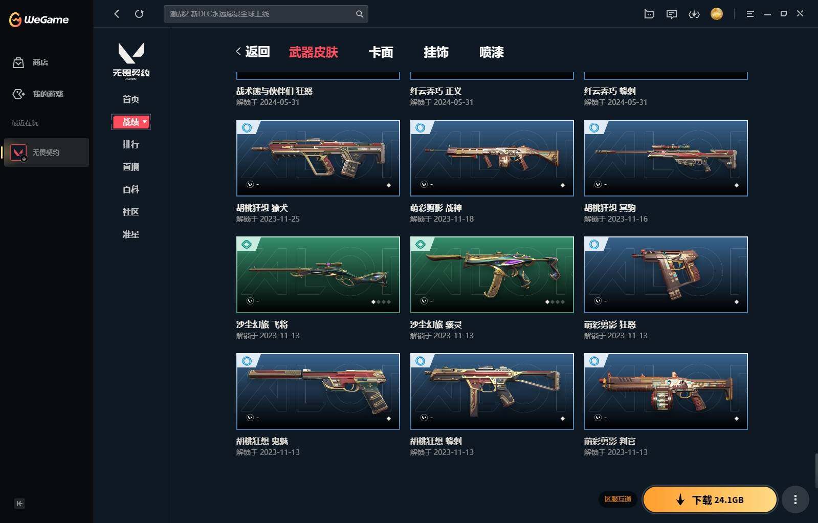Click the rarity icon on 沙尘幻旅 骇灵
This screenshot has height=523, width=818.
pos(421,244)
